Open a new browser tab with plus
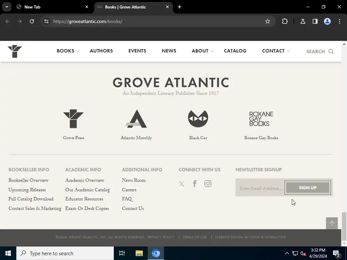This screenshot has height=260, width=347. (180, 7)
